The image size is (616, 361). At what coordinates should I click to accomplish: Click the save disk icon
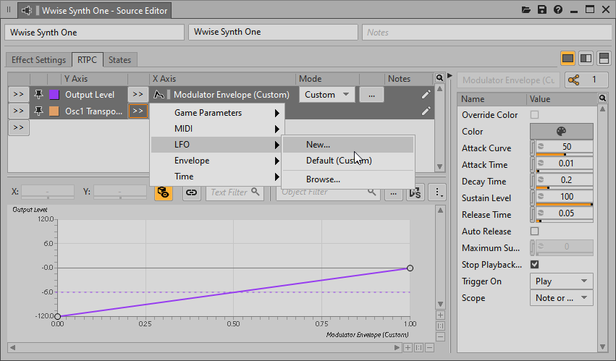point(542,10)
